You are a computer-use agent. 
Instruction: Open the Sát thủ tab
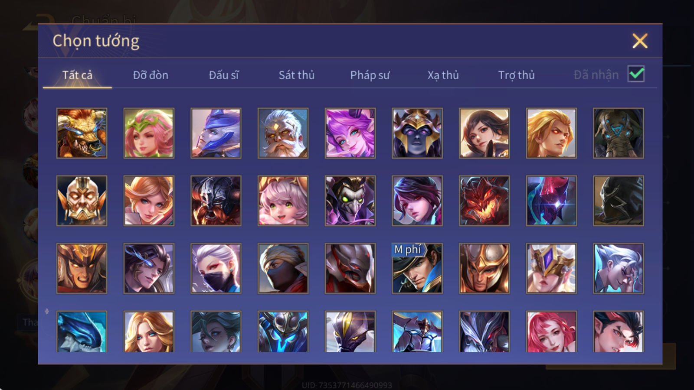tap(296, 75)
